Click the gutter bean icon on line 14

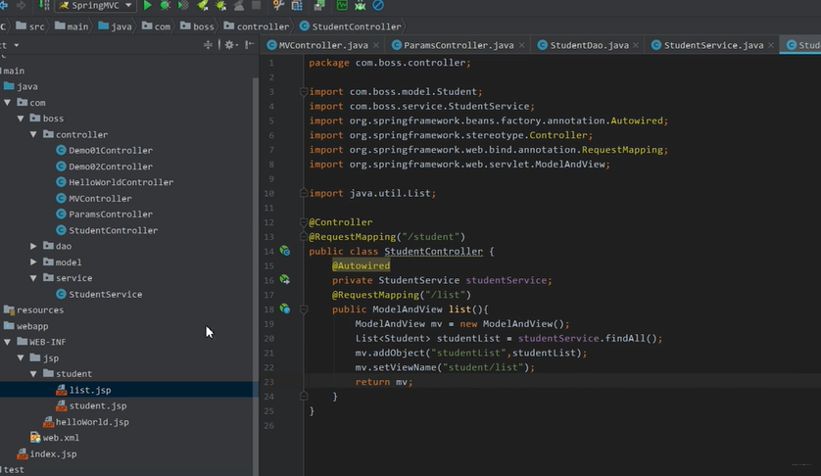point(284,251)
